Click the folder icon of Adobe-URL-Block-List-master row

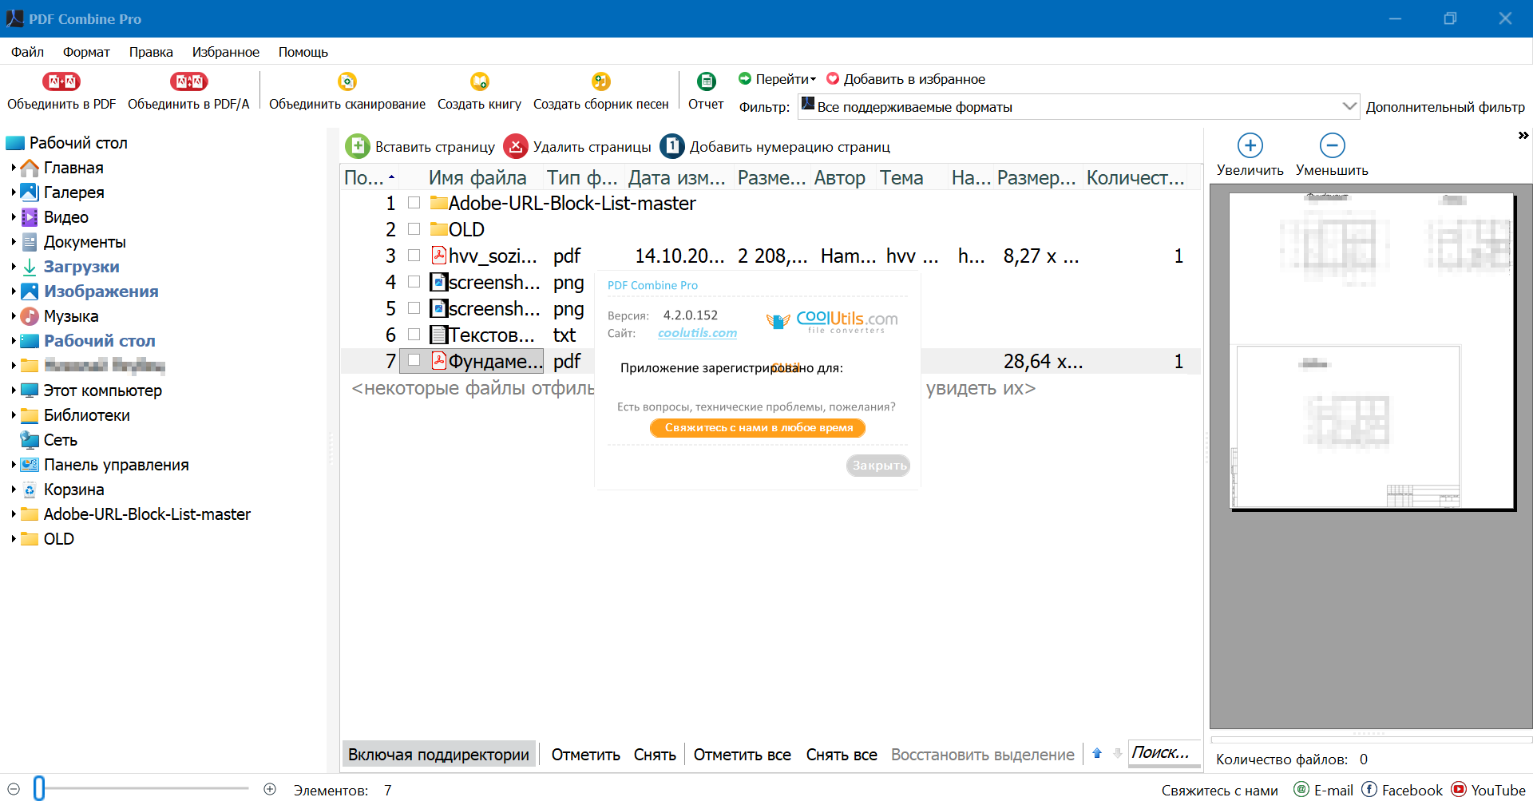click(x=438, y=204)
